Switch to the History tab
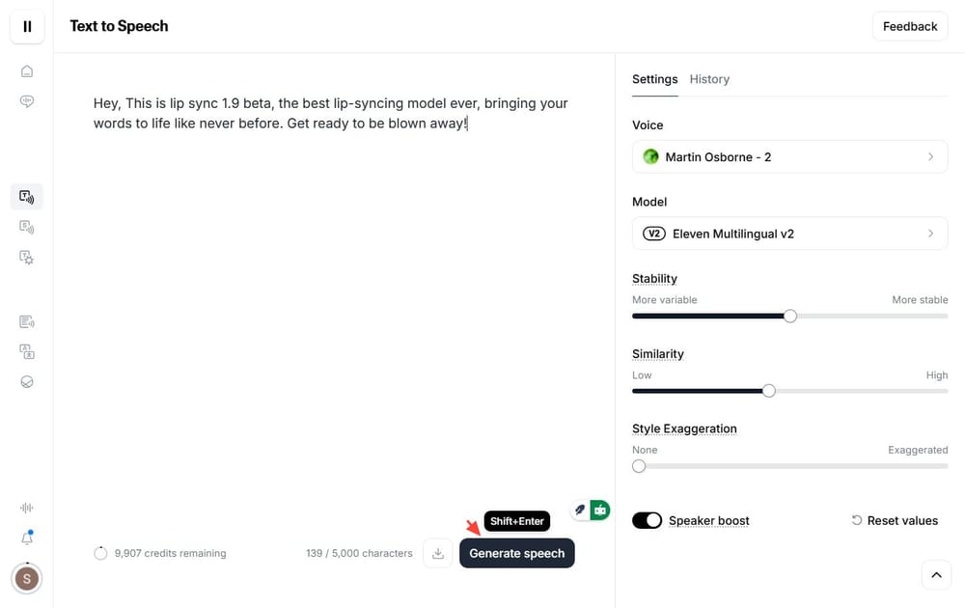The width and height of the screenshot is (965, 608). point(709,78)
